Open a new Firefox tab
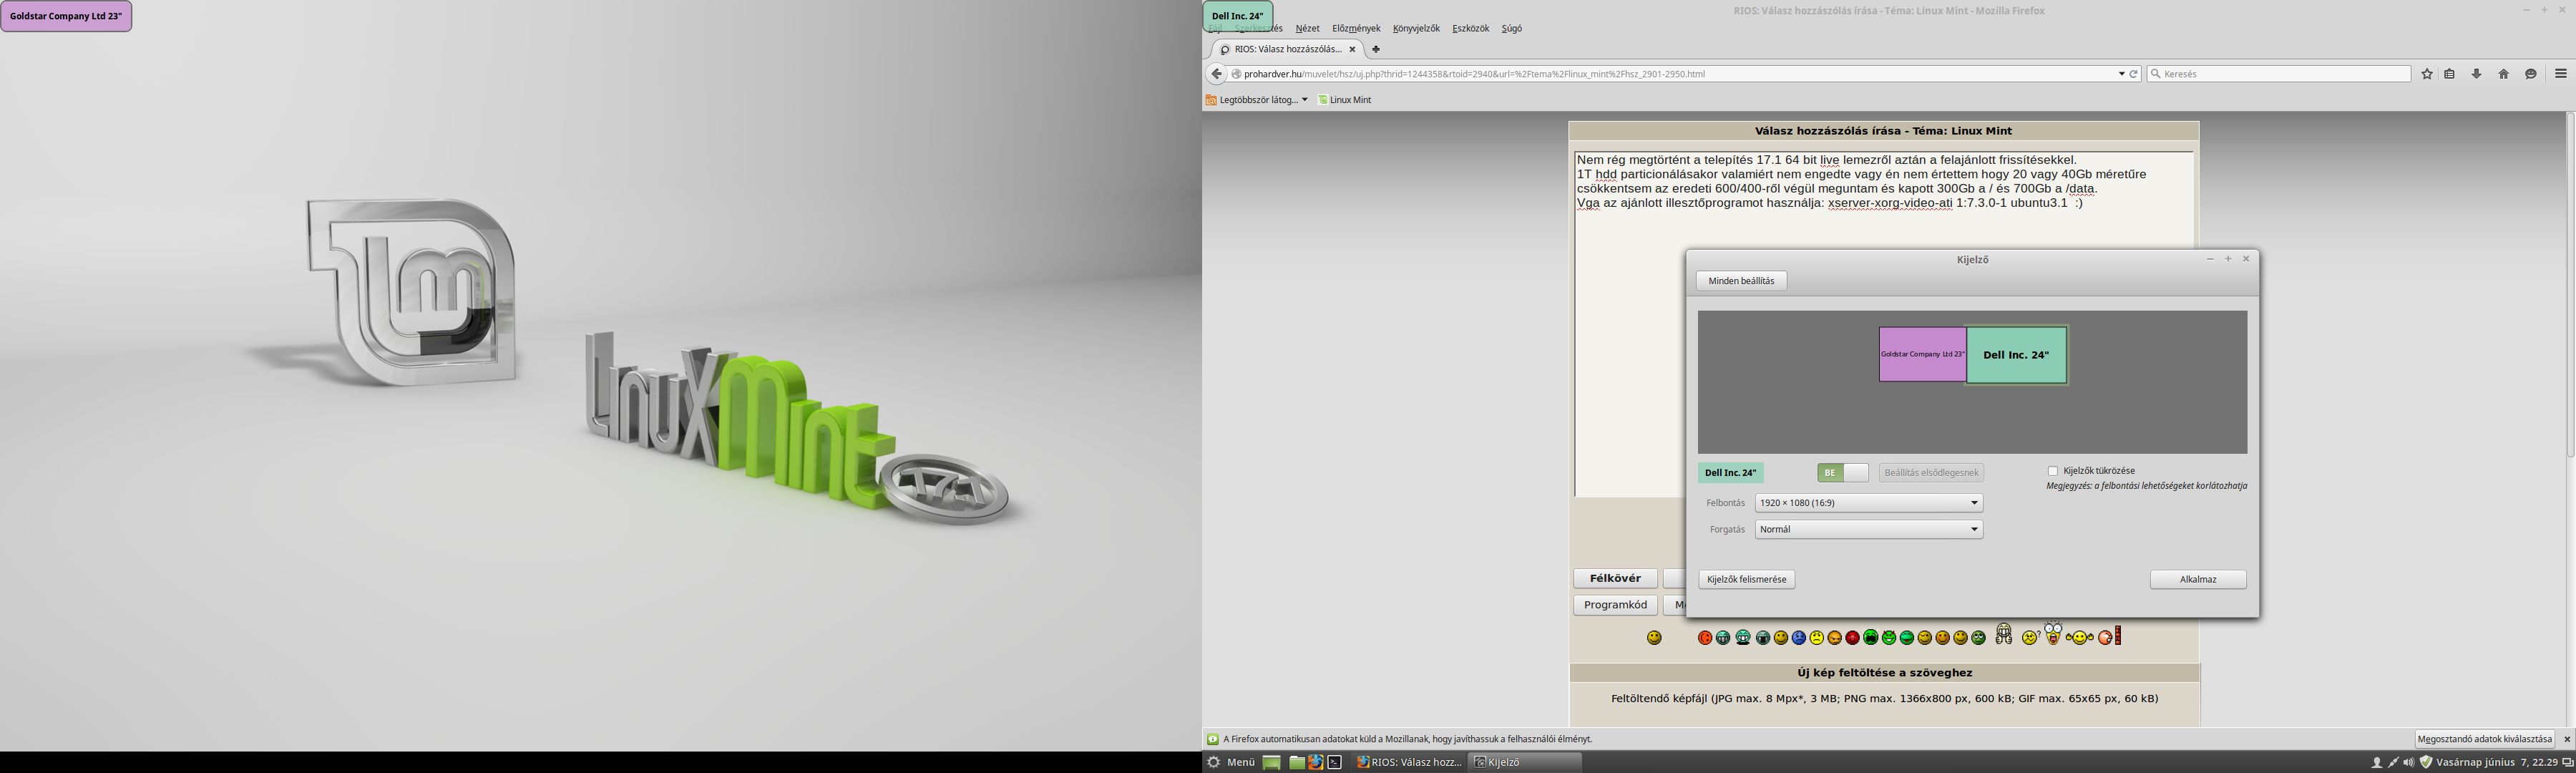The height and width of the screenshot is (773, 2576). [1376, 49]
